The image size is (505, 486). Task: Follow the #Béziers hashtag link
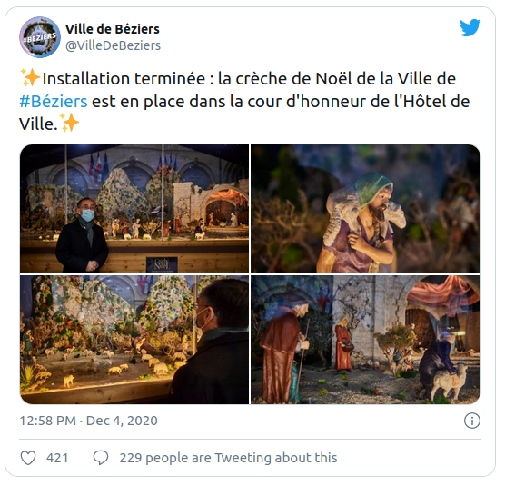(54, 101)
